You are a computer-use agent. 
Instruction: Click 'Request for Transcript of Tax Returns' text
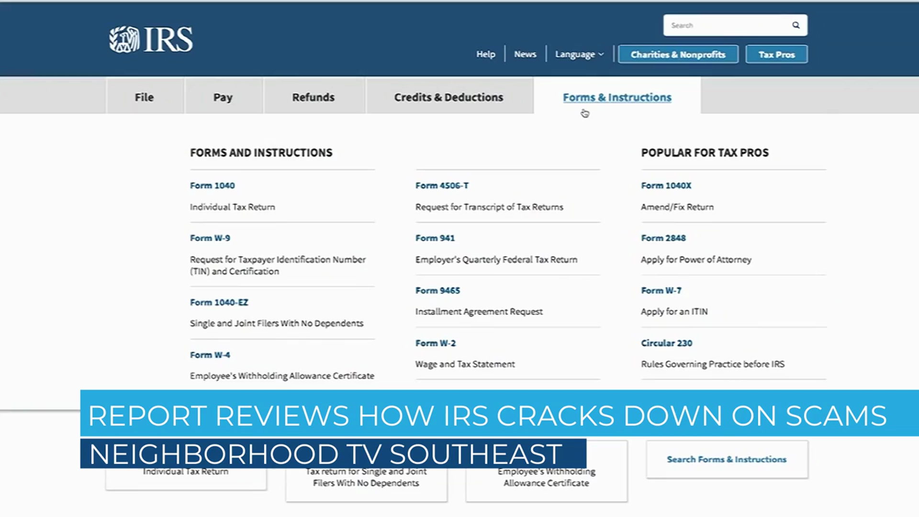[x=489, y=207]
